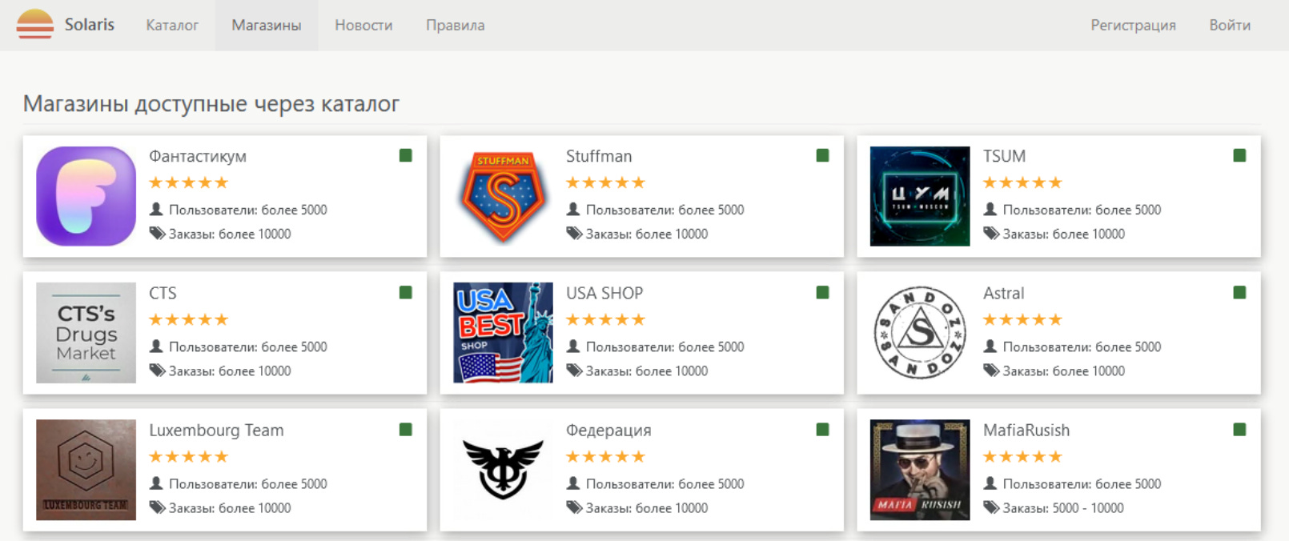Click the MafiaRusish portrait thumbnail

920,470
